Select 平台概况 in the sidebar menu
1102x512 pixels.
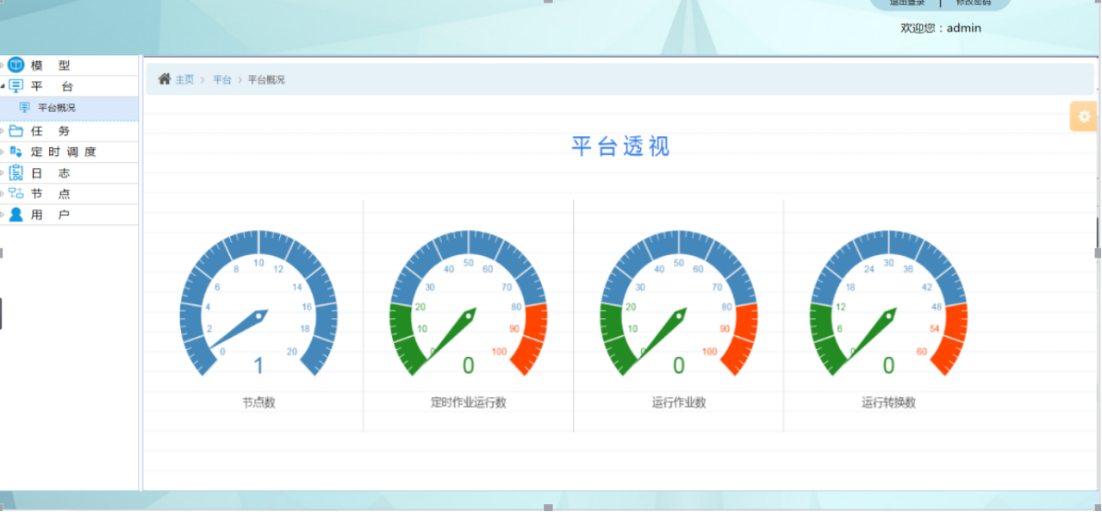(53, 108)
